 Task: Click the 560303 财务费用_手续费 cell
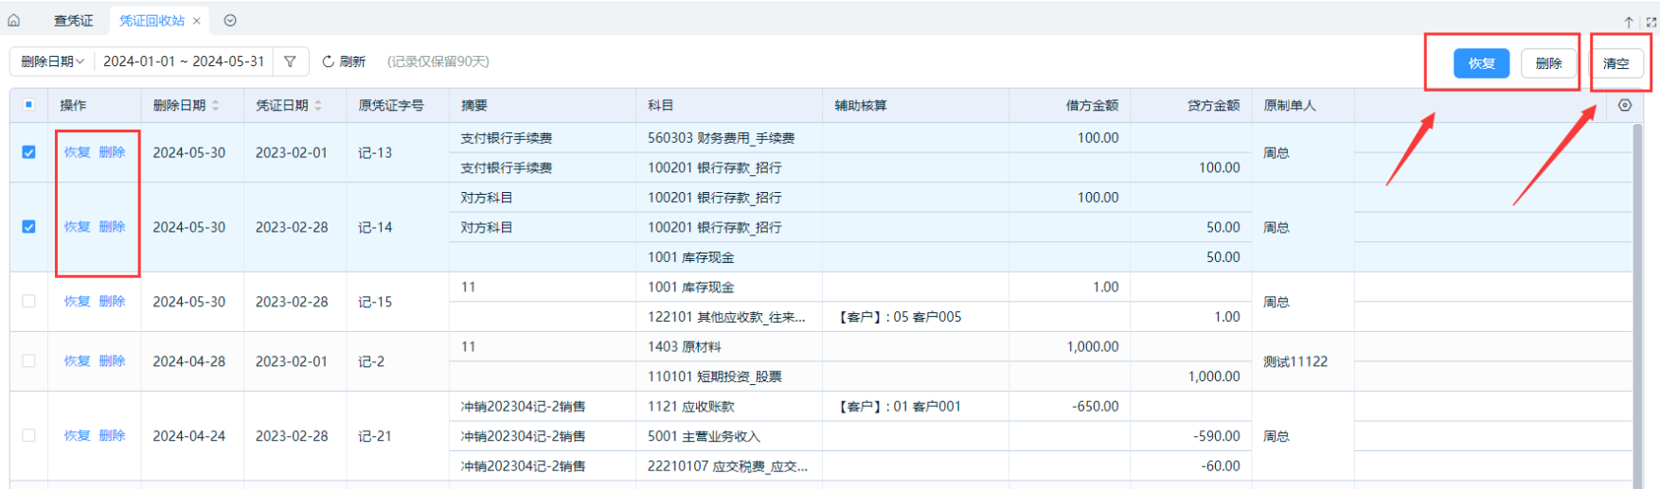coord(729,138)
